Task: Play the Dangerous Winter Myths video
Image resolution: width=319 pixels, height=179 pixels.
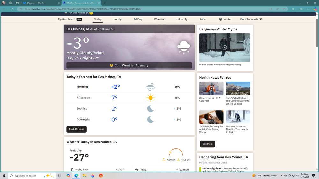Action: tap(225, 48)
